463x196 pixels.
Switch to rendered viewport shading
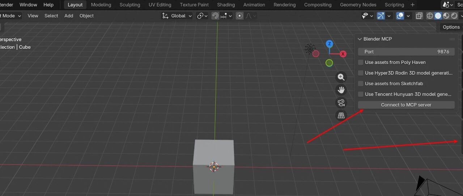454,16
